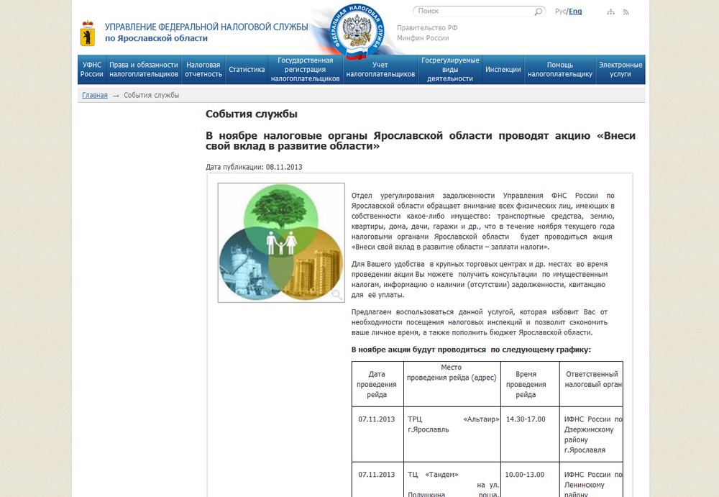Switch language to Eng
This screenshot has height=497, width=719.
(575, 11)
